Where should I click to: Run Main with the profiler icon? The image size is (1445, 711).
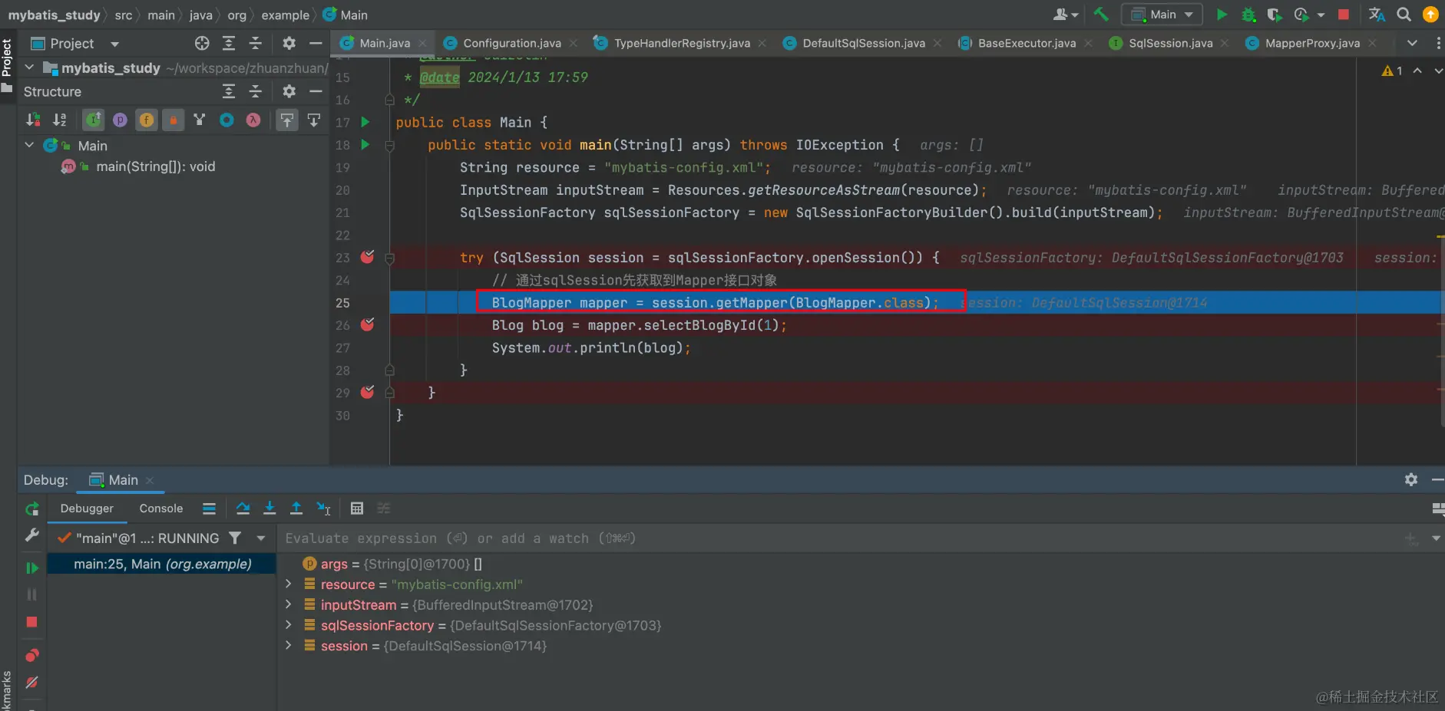pos(1301,15)
